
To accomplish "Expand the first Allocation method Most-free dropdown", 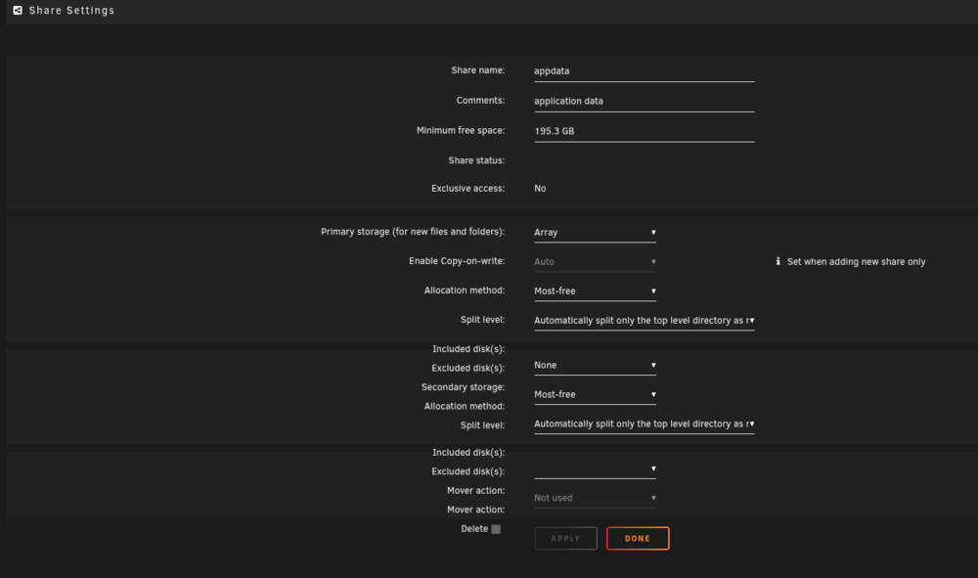I will coord(595,291).
